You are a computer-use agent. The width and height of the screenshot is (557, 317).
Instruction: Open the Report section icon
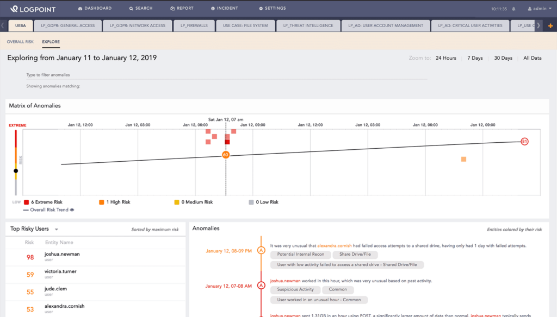point(172,8)
